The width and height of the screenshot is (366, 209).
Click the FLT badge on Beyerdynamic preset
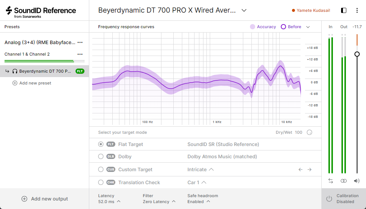(80, 71)
